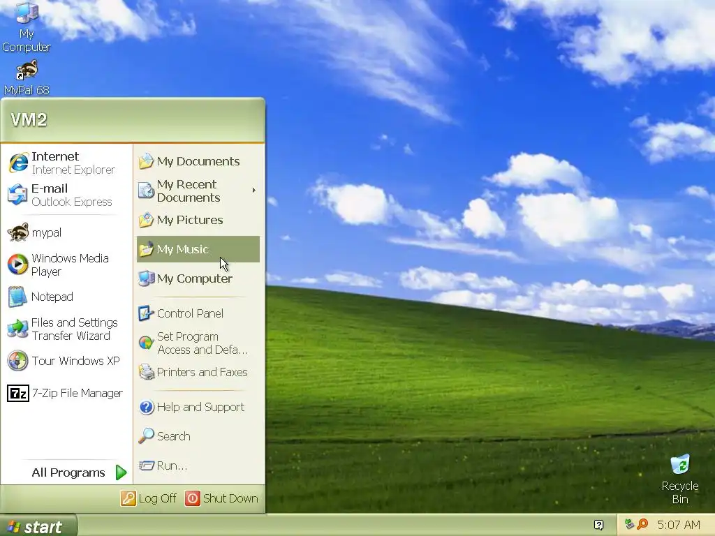Open the My Computer desktop icon
Viewport: 715px width, 536px height.
[27, 27]
